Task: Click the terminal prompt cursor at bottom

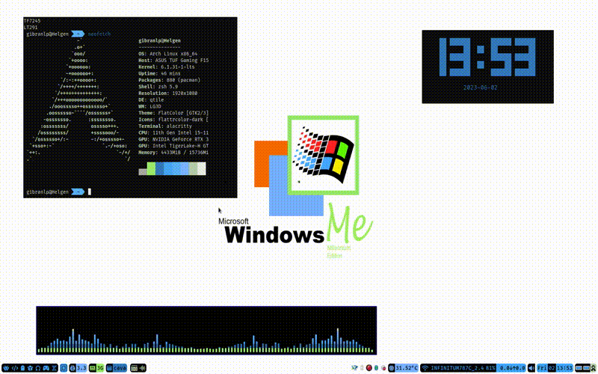Action: pos(90,191)
